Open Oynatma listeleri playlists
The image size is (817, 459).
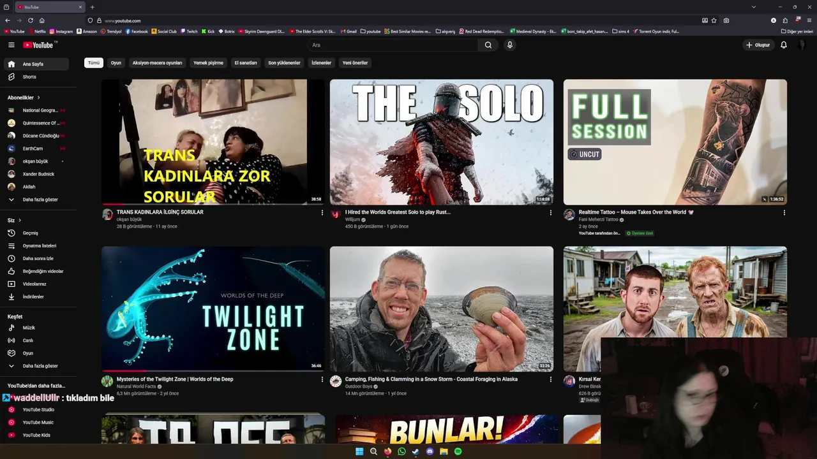tap(36, 245)
